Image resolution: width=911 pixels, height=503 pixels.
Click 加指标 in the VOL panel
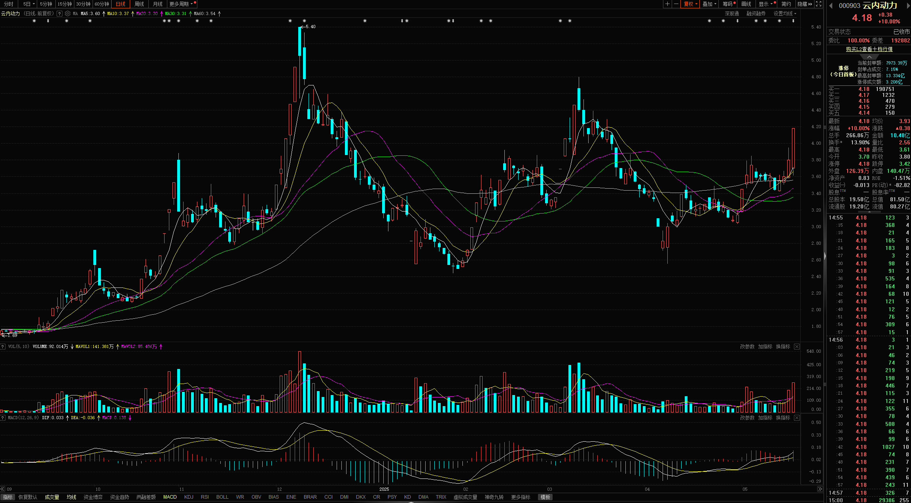[x=765, y=347]
